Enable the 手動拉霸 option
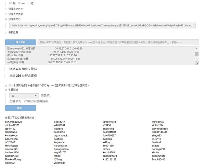The image size is (219, 168). [x=6, y=33]
